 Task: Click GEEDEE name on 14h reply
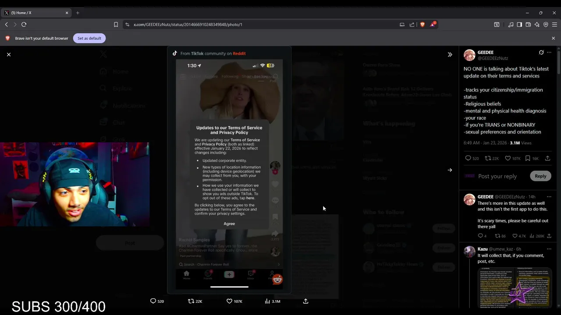coord(486,197)
